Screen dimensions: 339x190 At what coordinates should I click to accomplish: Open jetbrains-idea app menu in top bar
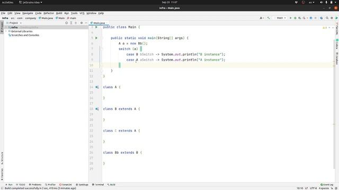tap(31, 2)
